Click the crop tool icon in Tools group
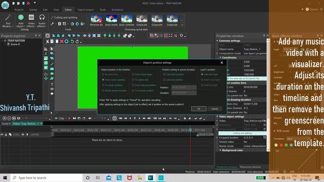Image resolution: width=324 pixels, height=182 pixels. [x=64, y=24]
